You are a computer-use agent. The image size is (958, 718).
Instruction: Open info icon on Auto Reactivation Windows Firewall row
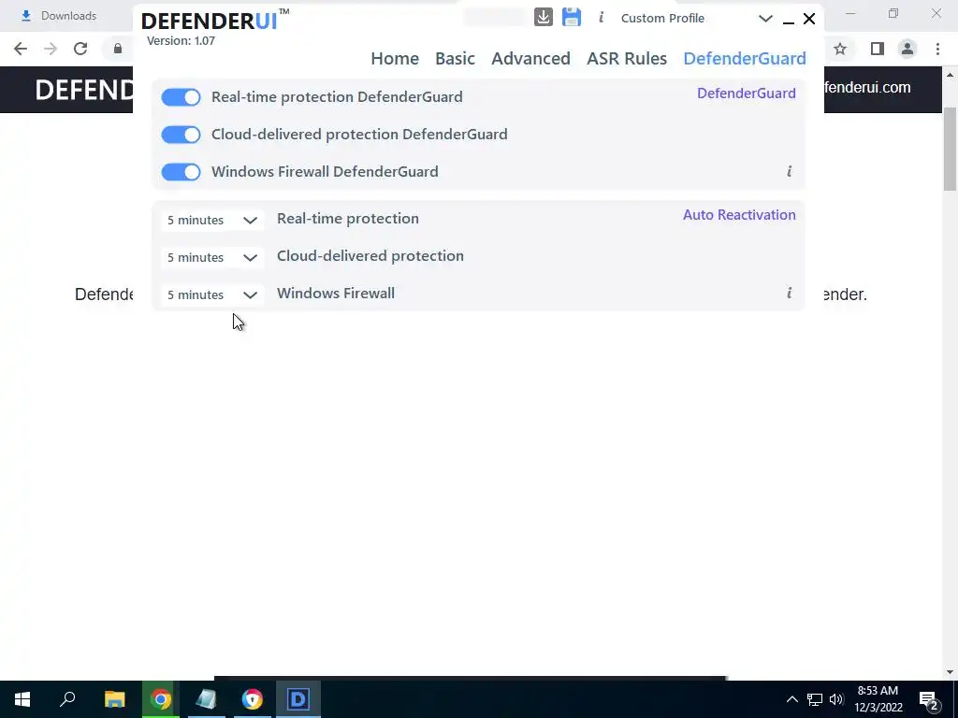point(789,293)
